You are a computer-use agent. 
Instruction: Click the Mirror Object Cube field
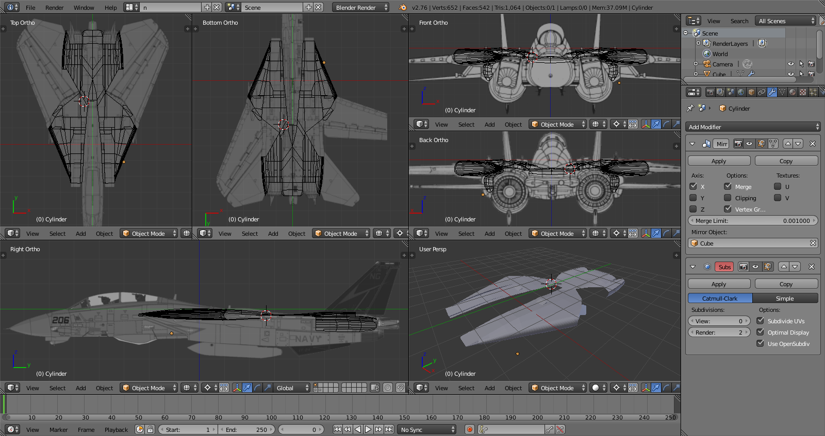click(753, 243)
